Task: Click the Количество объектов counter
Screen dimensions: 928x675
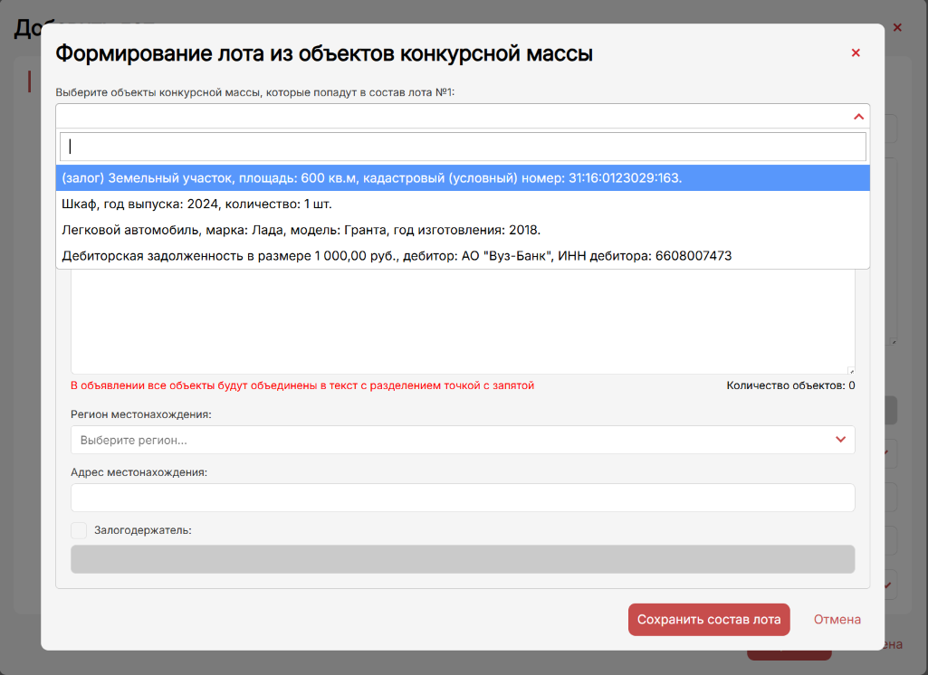Action: (790, 385)
